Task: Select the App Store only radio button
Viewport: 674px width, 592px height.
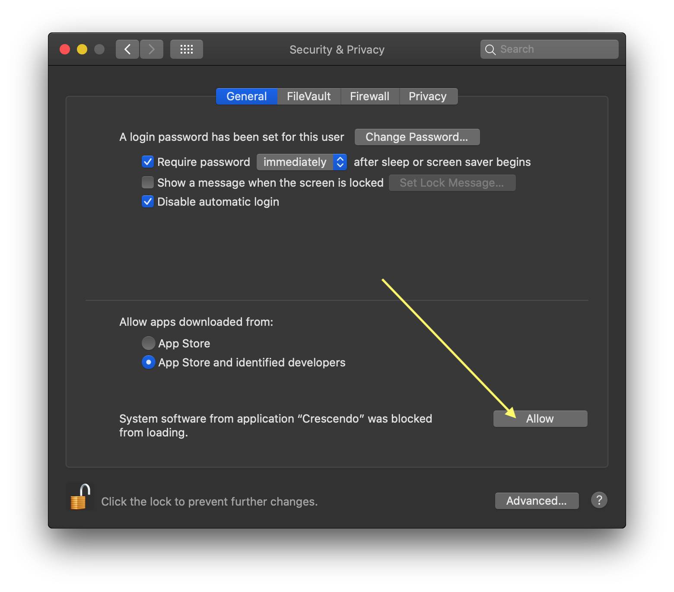Action: 148,343
